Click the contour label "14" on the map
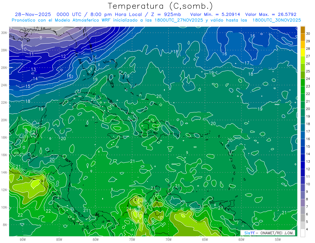 (x=35, y=79)
